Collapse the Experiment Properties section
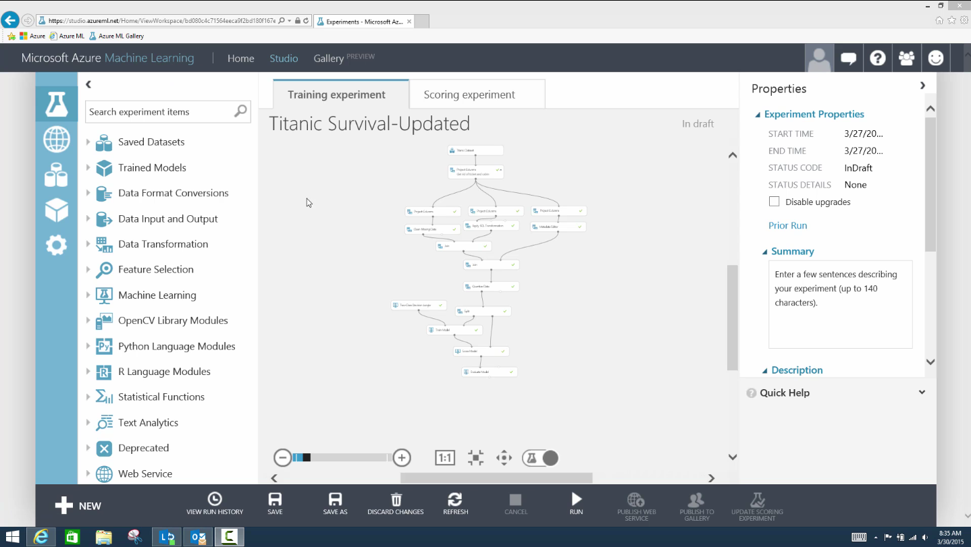This screenshot has width=971, height=547. coord(758,115)
